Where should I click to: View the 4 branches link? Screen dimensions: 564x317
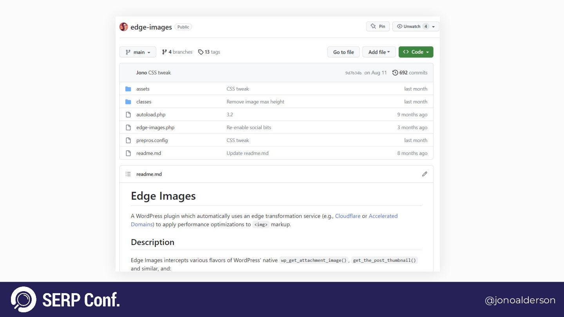[177, 52]
